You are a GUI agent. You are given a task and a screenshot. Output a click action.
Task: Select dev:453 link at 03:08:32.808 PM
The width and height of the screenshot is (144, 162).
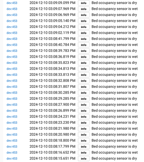click(12, 81)
